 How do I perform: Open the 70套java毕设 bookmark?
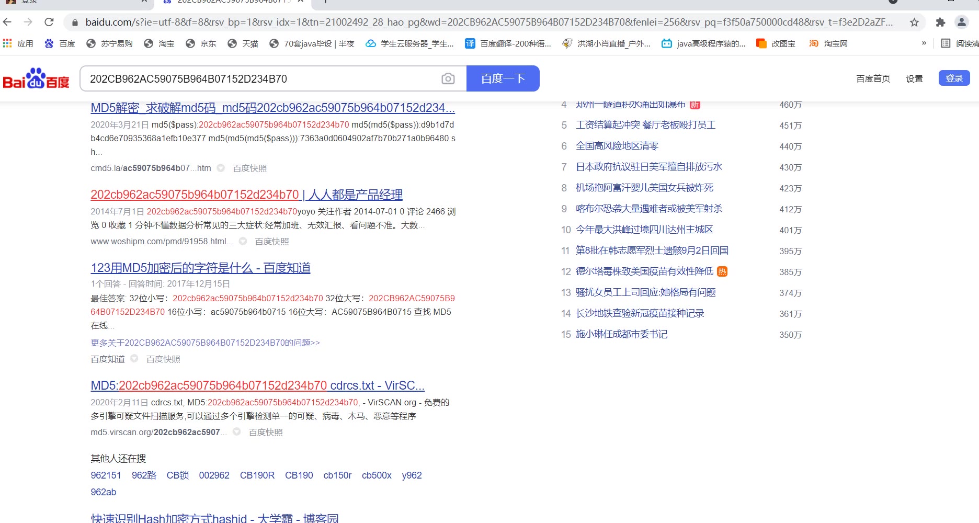pos(312,43)
